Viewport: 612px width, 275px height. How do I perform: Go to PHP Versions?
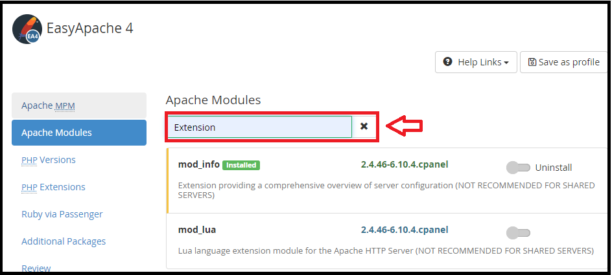49,160
